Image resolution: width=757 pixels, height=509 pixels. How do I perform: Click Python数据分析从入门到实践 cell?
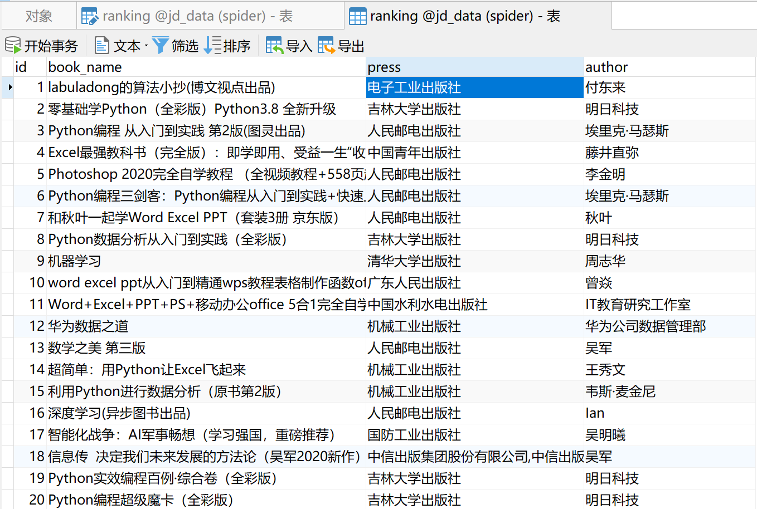coord(206,239)
